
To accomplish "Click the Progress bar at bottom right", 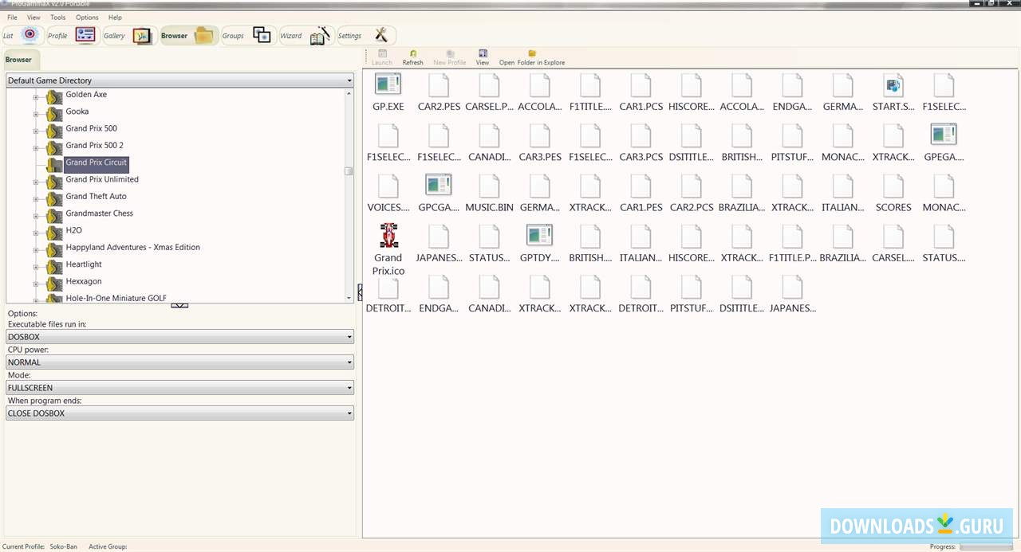I will click(985, 546).
